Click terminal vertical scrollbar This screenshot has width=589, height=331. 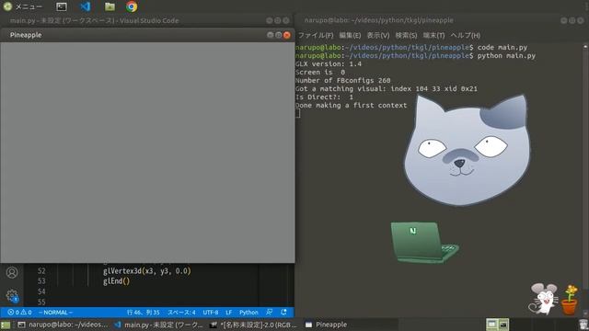click(x=585, y=180)
